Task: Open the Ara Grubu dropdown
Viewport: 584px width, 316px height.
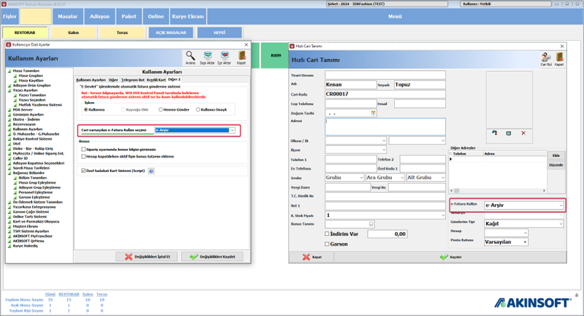Action: (x=402, y=177)
